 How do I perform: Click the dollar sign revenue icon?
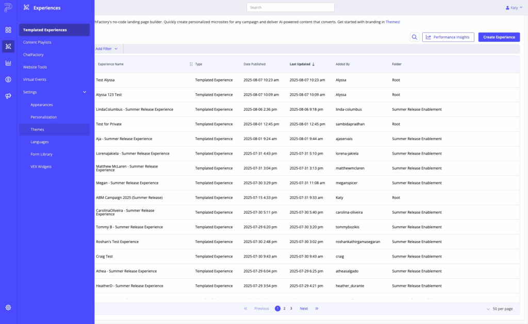pos(8,79)
